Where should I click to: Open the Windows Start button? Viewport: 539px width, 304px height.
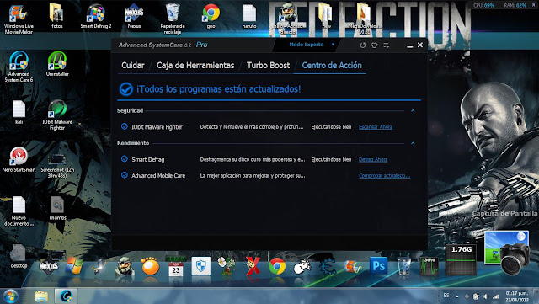pyautogui.click(x=10, y=296)
